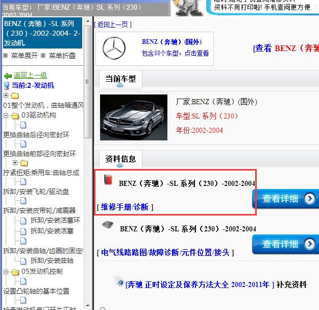319x310 pixels.
Task: Open 拆卸/安装曲轴 tree item
Action: point(52,260)
